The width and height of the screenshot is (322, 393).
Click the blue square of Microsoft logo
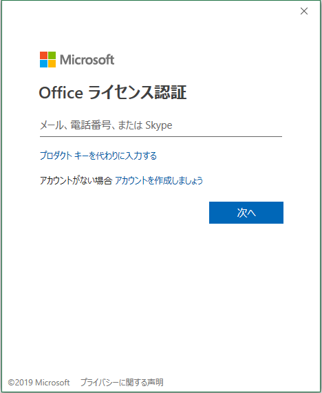coord(43,63)
